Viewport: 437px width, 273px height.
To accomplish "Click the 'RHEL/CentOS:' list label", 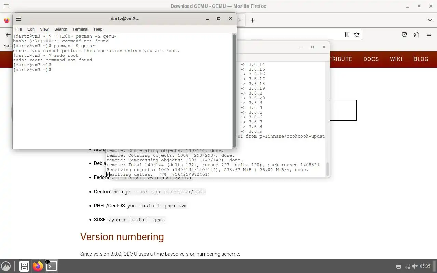I will 110,206.
